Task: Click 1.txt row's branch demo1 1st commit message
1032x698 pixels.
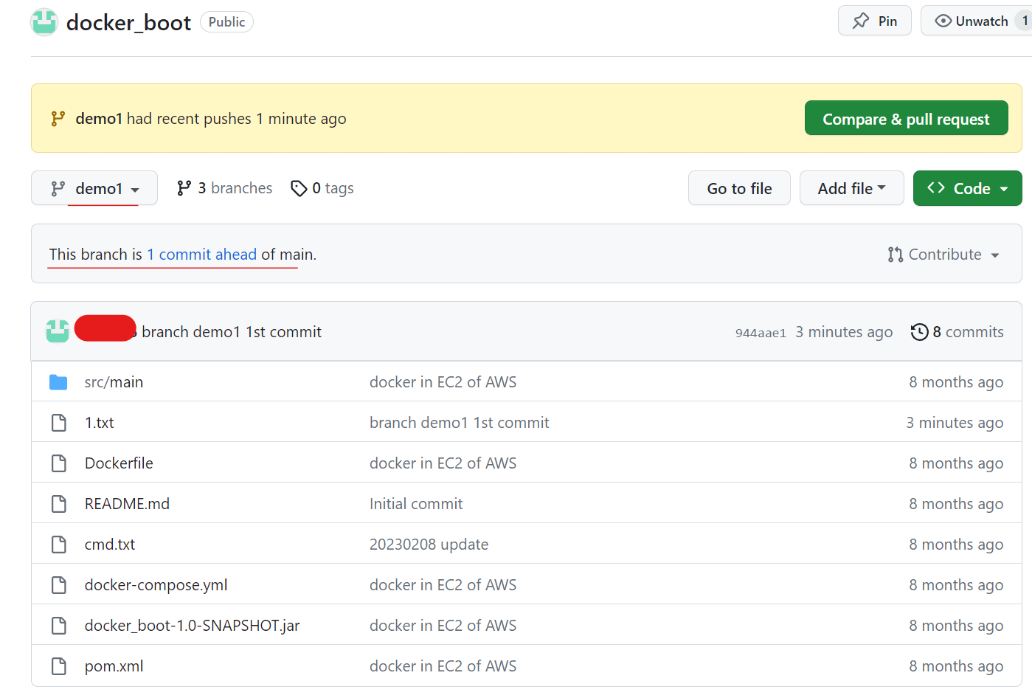Action: click(460, 423)
